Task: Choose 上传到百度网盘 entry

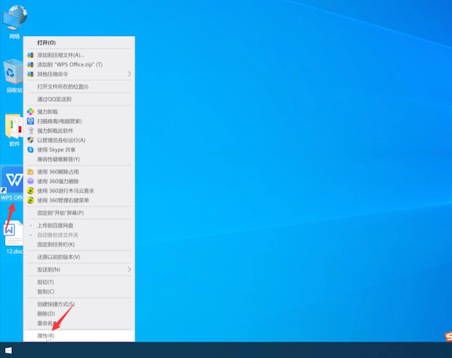Action: coord(79,225)
